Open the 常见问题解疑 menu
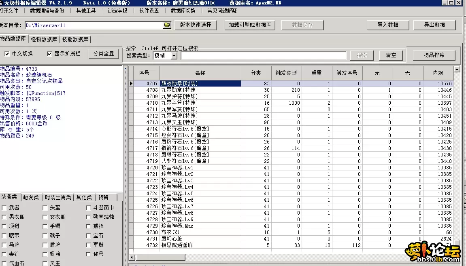Image resolution: width=466 pixels, height=266 pixels. pos(222,11)
